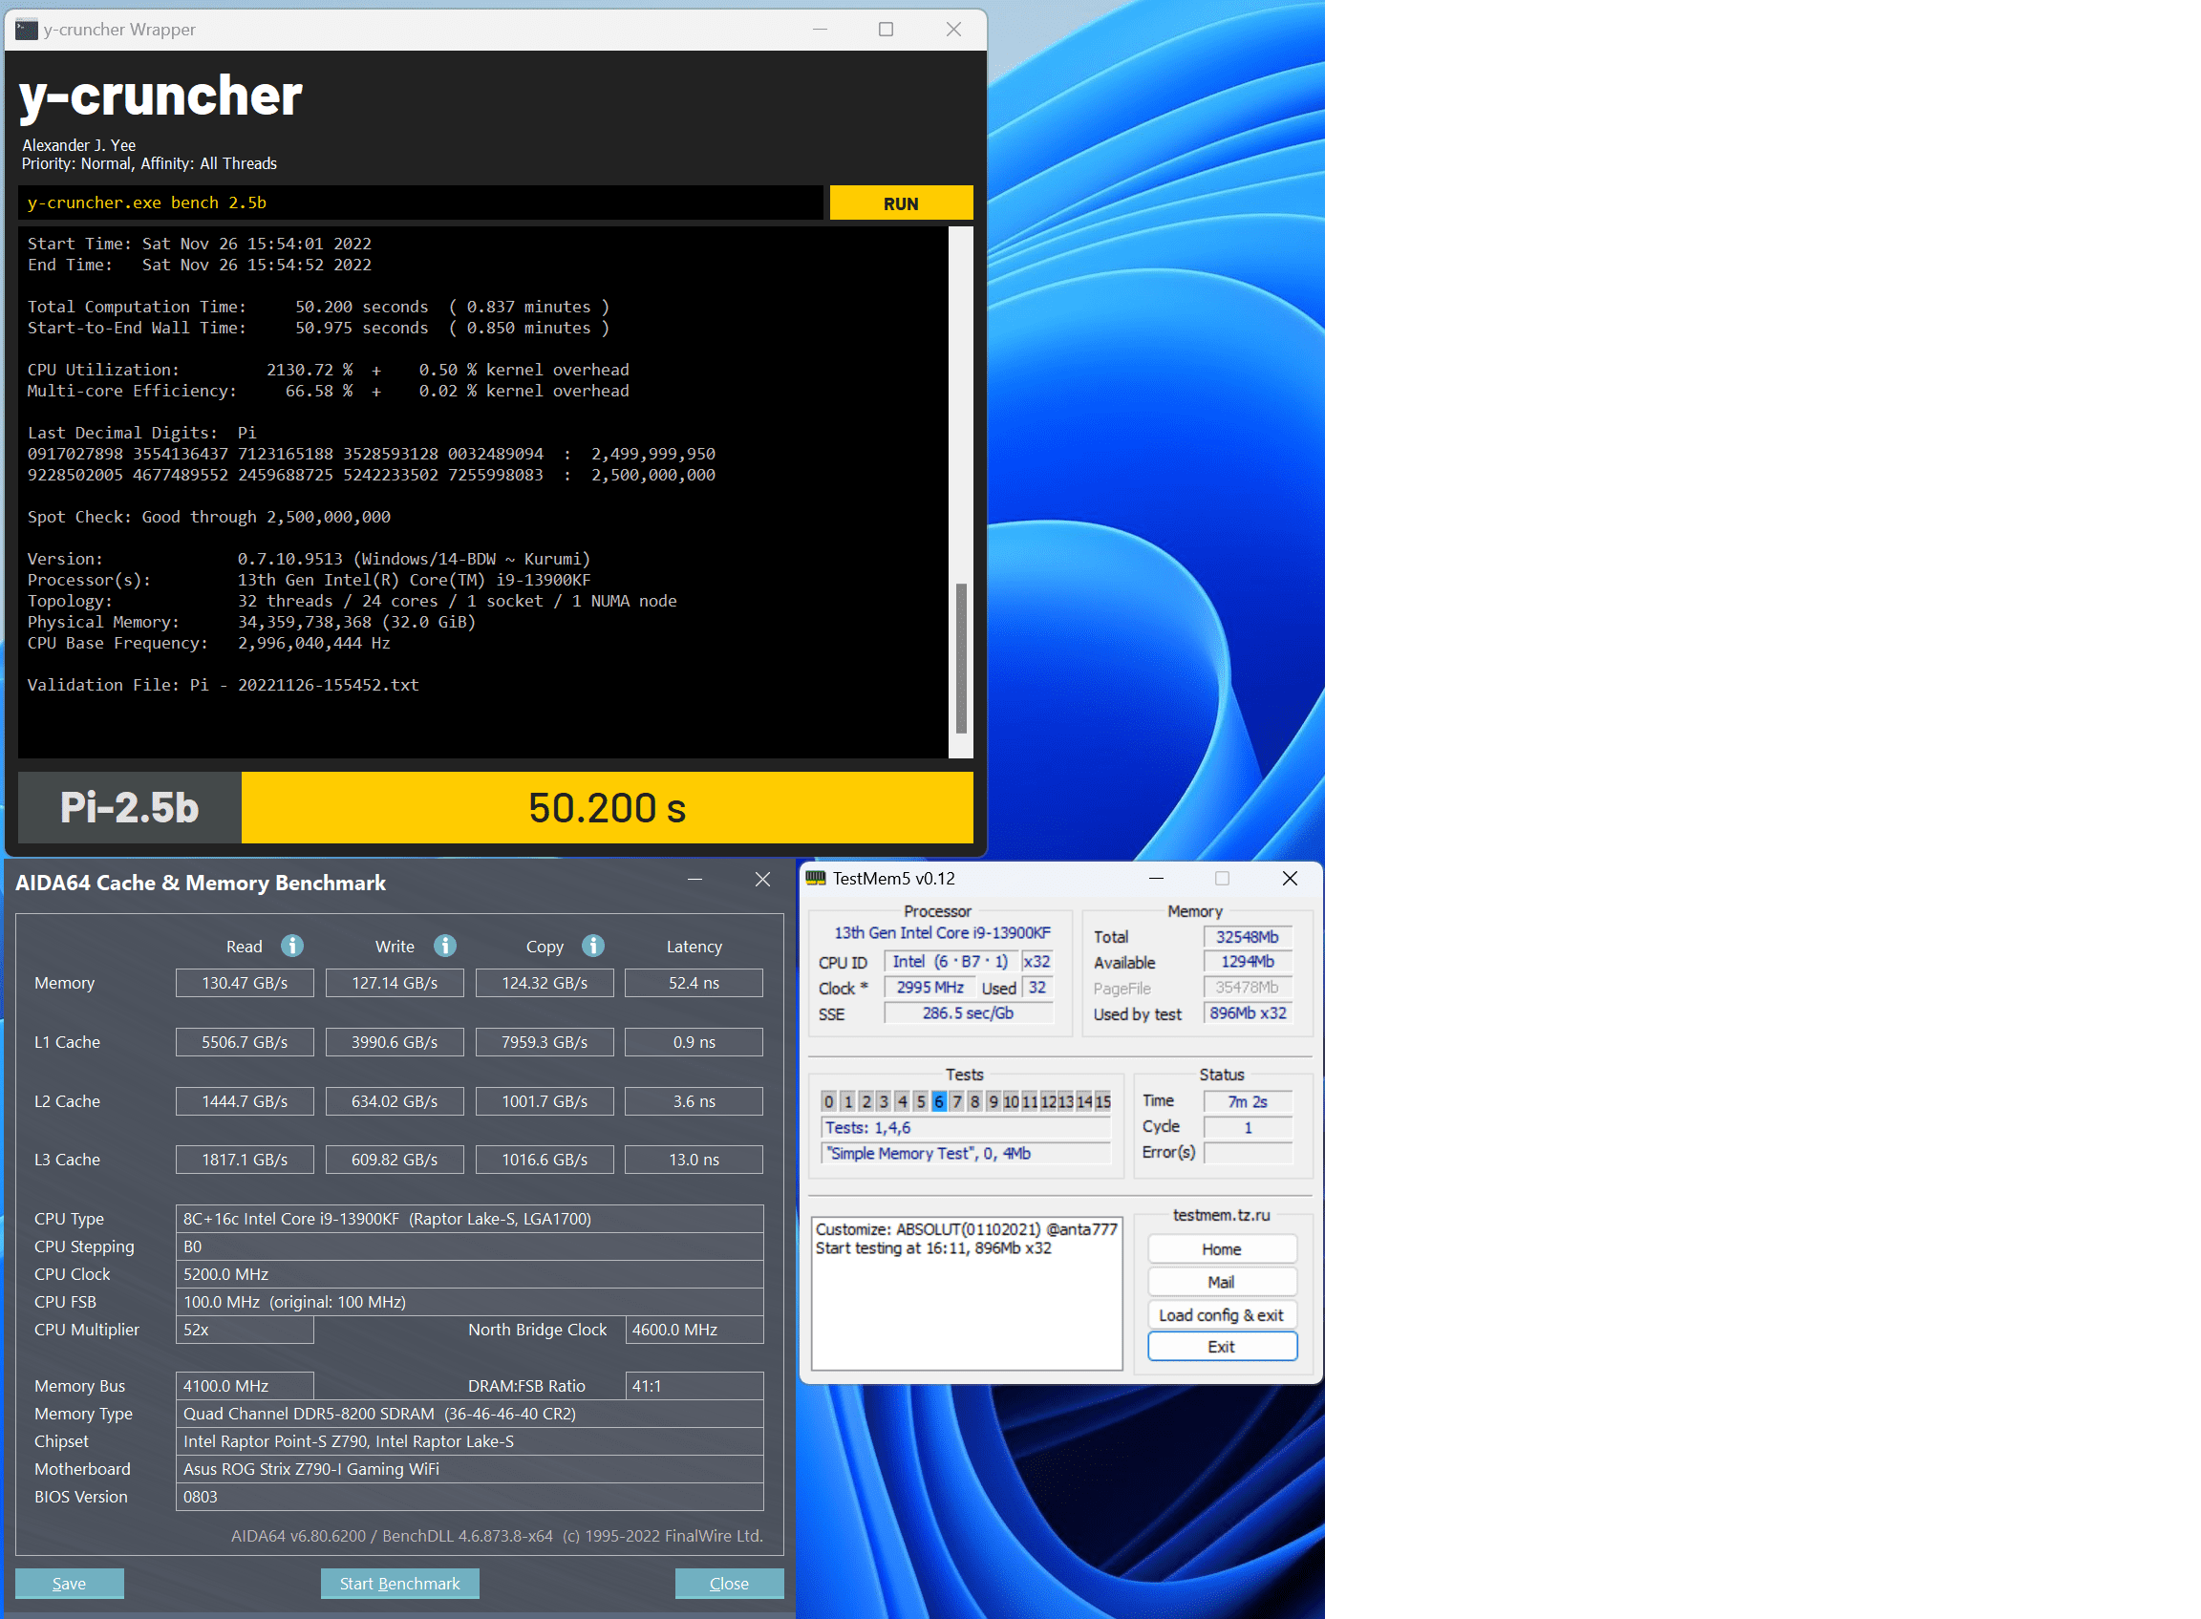Click the L2 Cache Write value 634.02 GB/s
Image resolution: width=2201 pixels, height=1619 pixels.
395,1101
